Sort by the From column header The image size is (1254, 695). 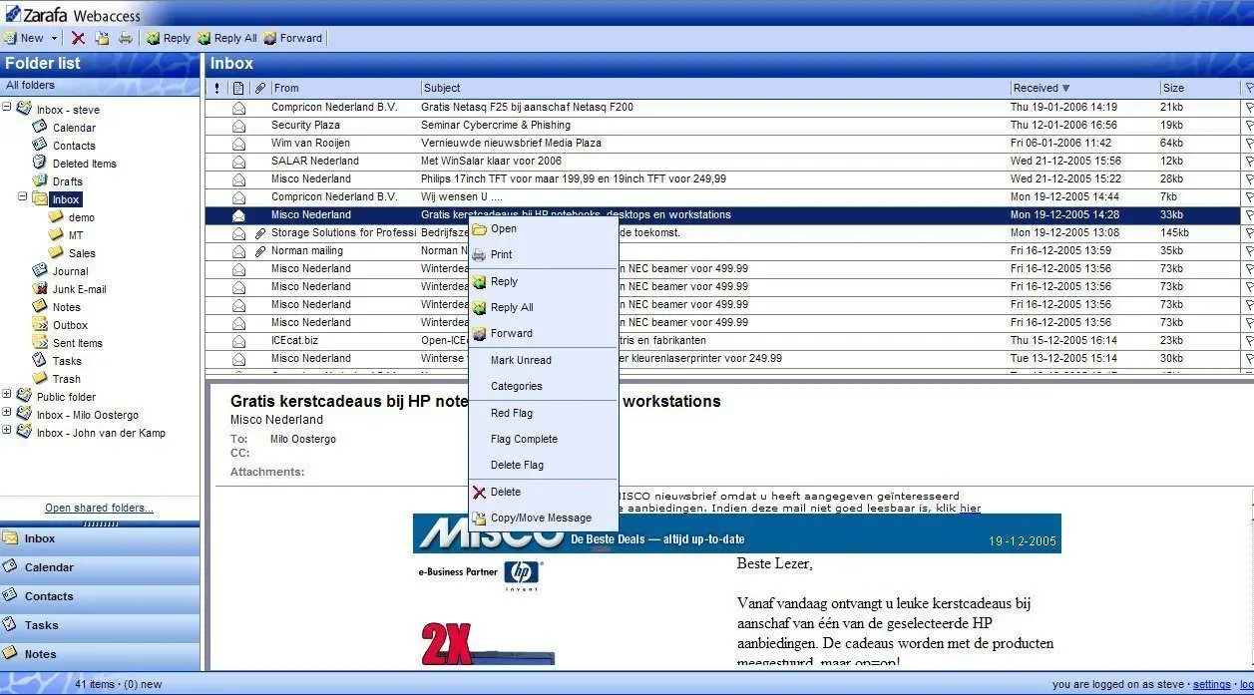pos(345,88)
